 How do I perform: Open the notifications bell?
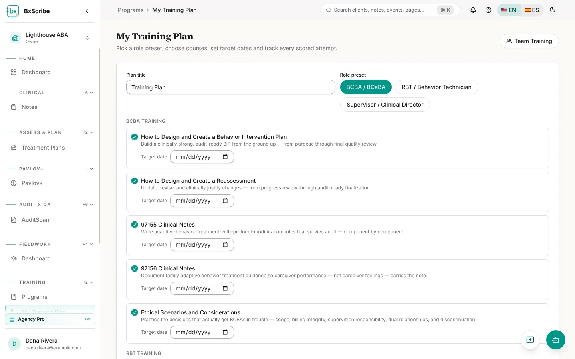[x=473, y=10]
